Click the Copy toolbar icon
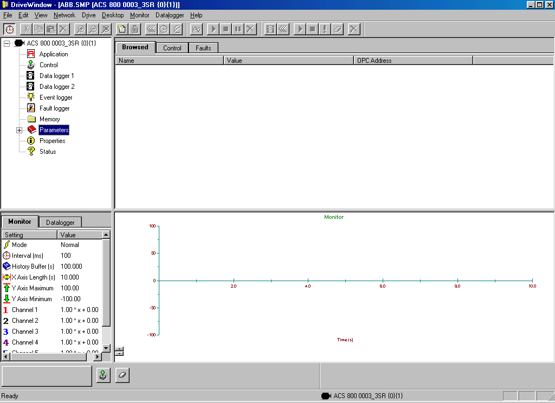 click(x=38, y=29)
